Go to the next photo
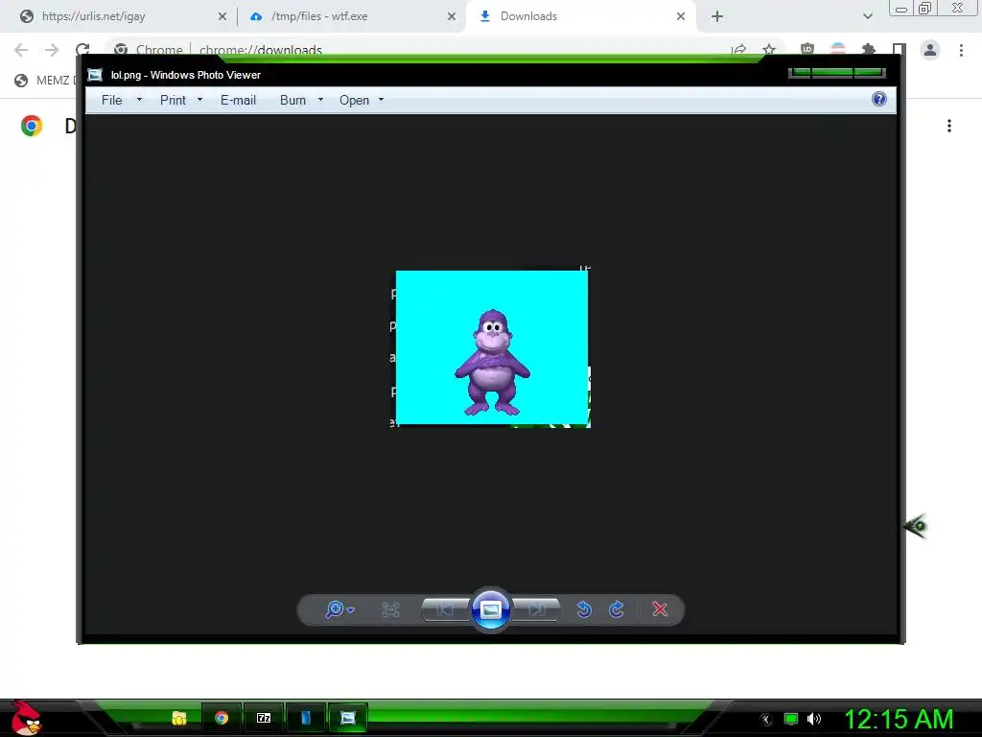 pyautogui.click(x=536, y=609)
